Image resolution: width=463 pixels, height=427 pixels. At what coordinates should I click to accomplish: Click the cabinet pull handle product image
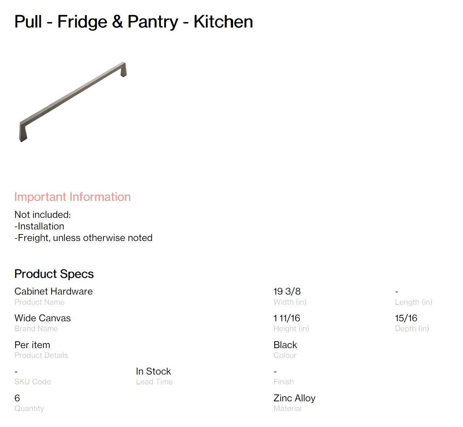click(x=72, y=102)
